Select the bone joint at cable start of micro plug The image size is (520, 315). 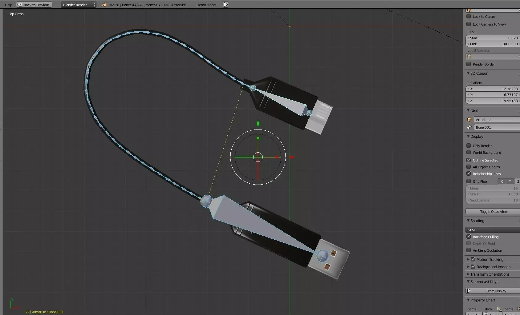(253, 88)
